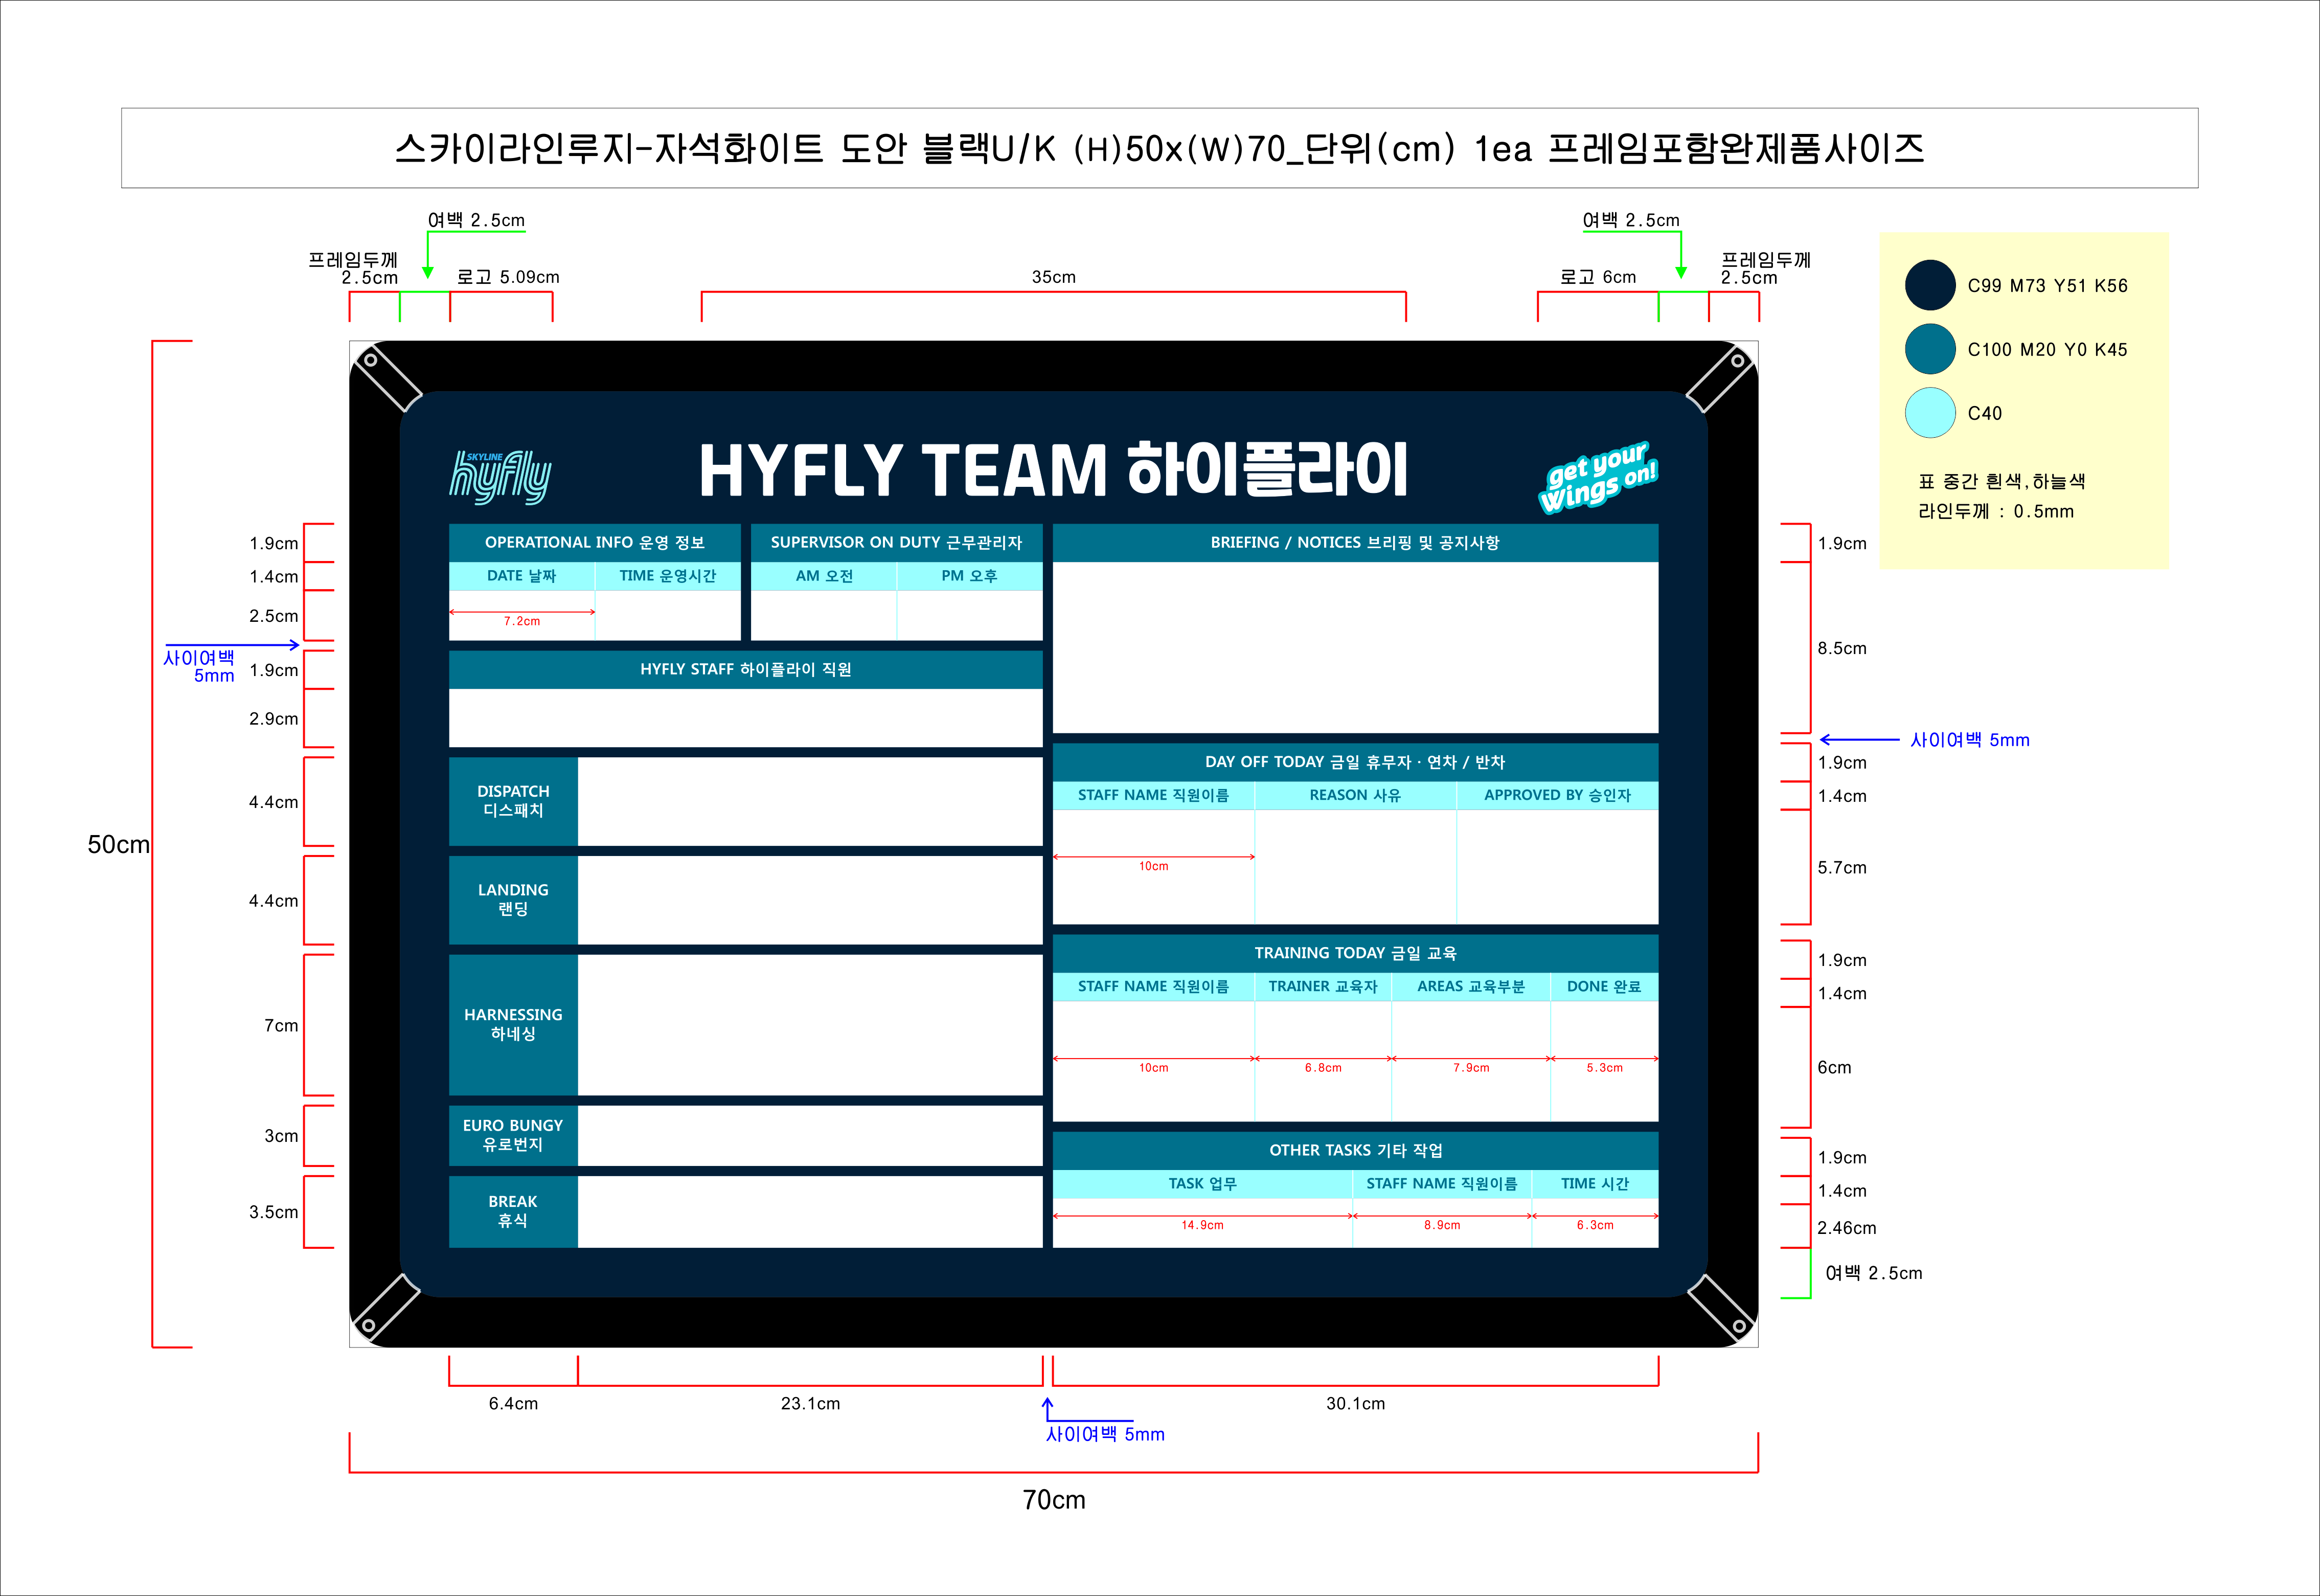This screenshot has height=1596, width=2320.
Task: Select the "APPROVED BY 승인자" column header
Action: point(1557,795)
